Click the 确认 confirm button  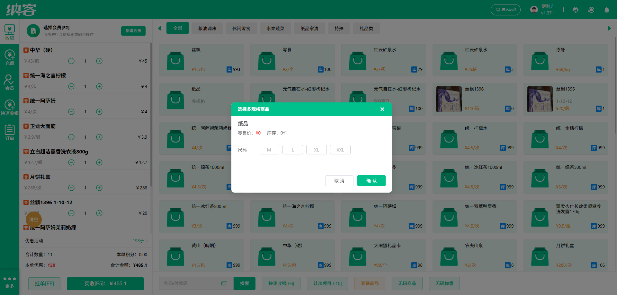pos(371,181)
